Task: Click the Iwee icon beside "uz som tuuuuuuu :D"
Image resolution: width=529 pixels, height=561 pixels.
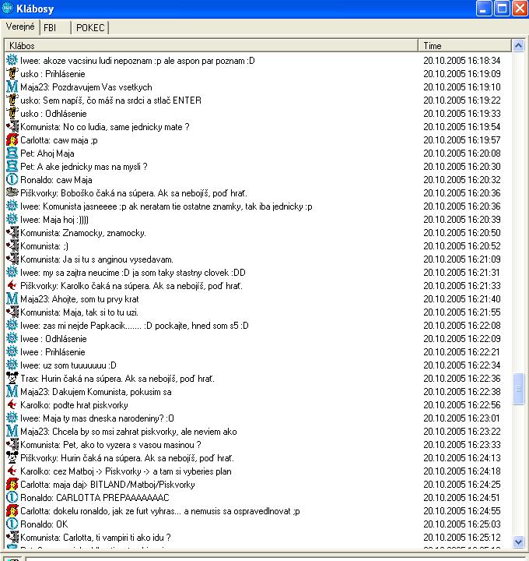Action: 12,365
